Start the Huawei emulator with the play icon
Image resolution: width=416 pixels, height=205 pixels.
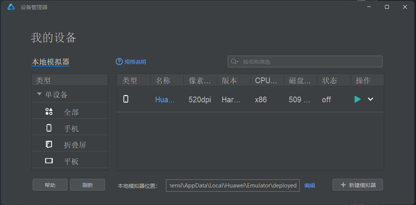tap(357, 100)
